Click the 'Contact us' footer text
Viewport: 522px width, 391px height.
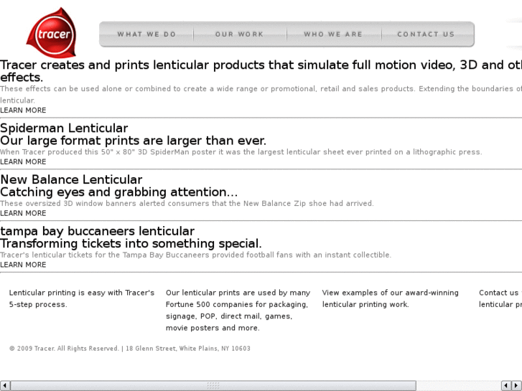tap(500, 298)
